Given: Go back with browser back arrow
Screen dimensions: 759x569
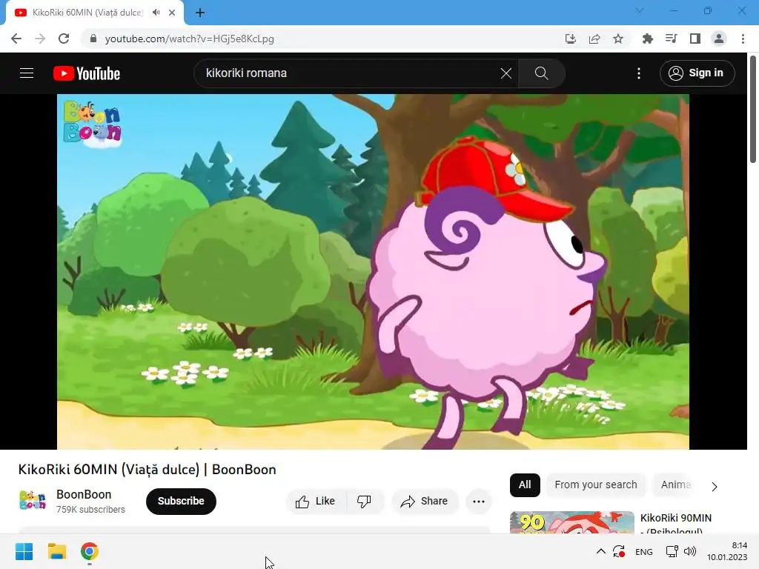Looking at the screenshot, I should pyautogui.click(x=16, y=39).
